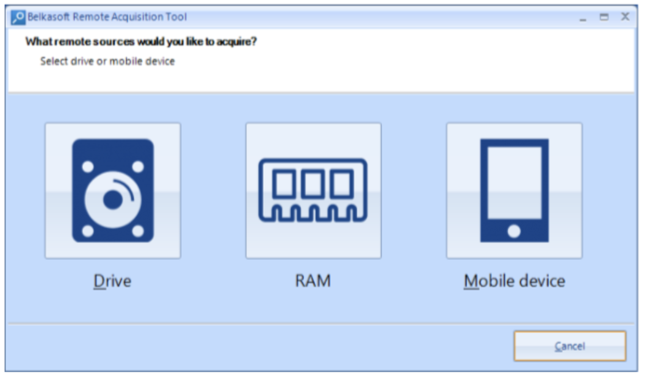Click the blank screen of phone icon

(514, 183)
